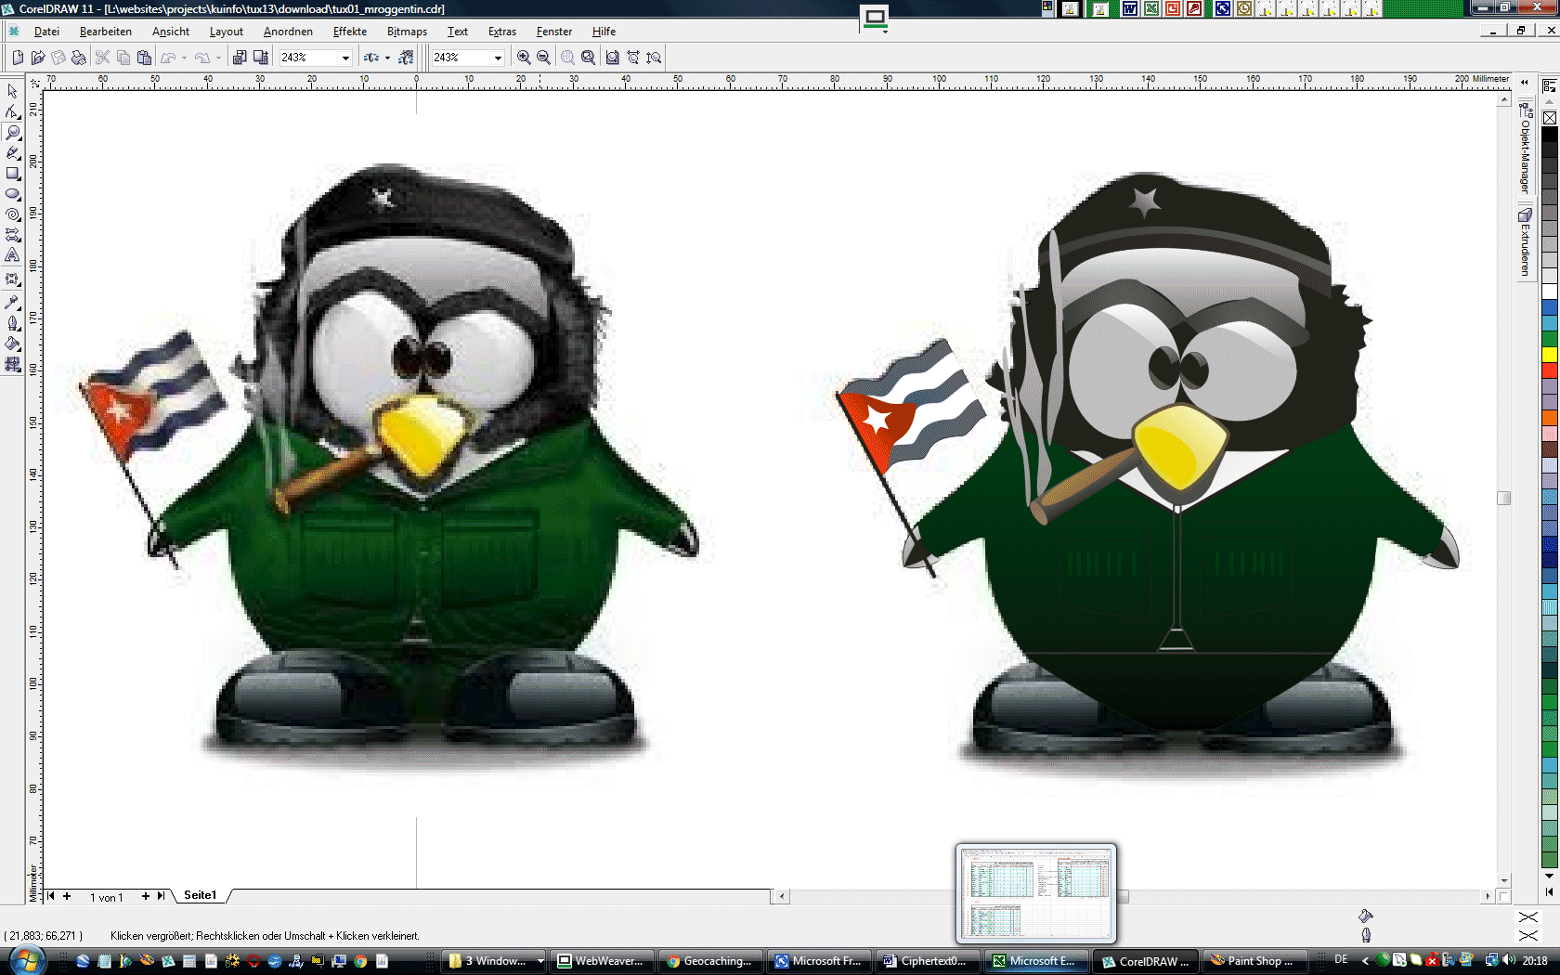
Task: Click the vertical scrollbar thumb
Action: click(x=1504, y=498)
